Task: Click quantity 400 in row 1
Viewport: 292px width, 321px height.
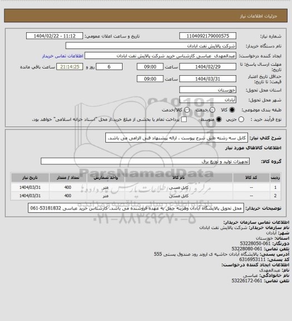Action: pos(68,187)
